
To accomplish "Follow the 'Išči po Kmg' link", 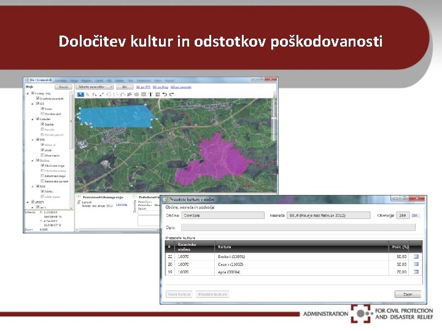I will tap(160, 87).
